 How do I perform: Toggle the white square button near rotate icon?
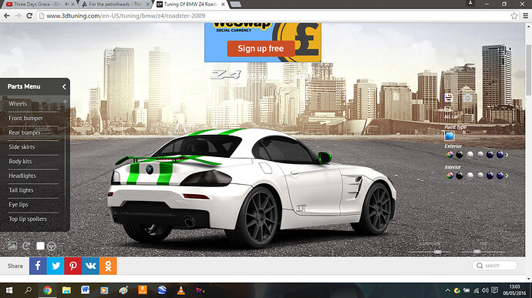click(x=40, y=246)
